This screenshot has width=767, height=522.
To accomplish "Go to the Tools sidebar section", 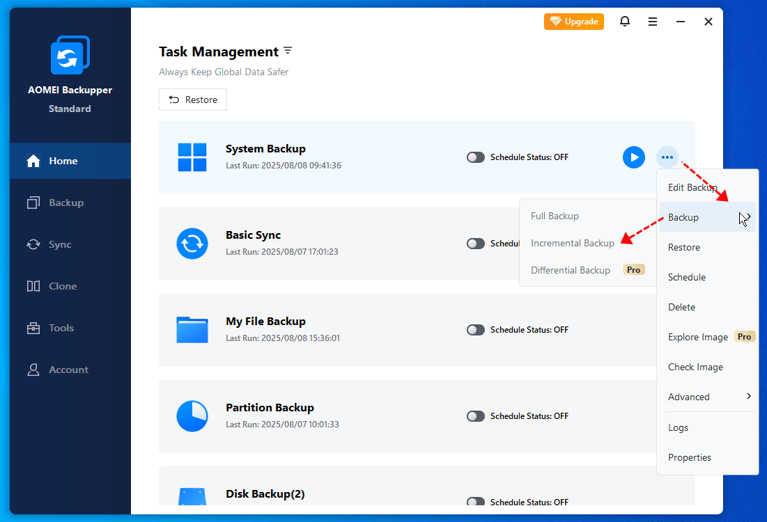I will 61,328.
